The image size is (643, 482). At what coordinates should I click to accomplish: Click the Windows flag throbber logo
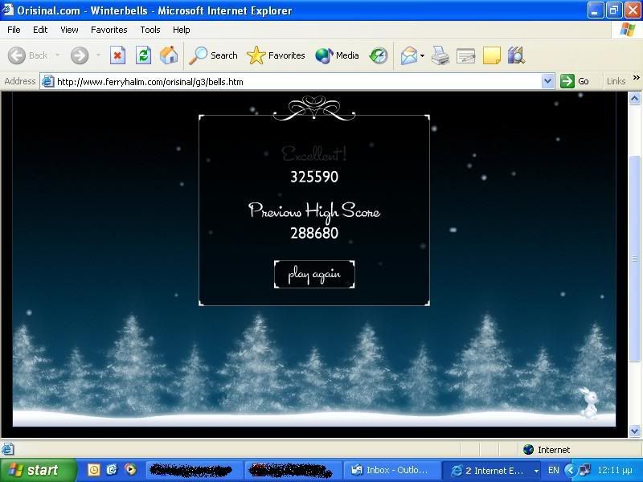point(628,30)
